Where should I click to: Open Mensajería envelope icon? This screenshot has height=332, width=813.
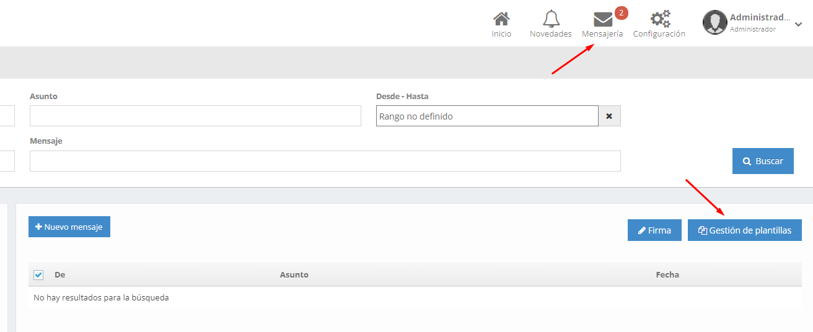602,20
